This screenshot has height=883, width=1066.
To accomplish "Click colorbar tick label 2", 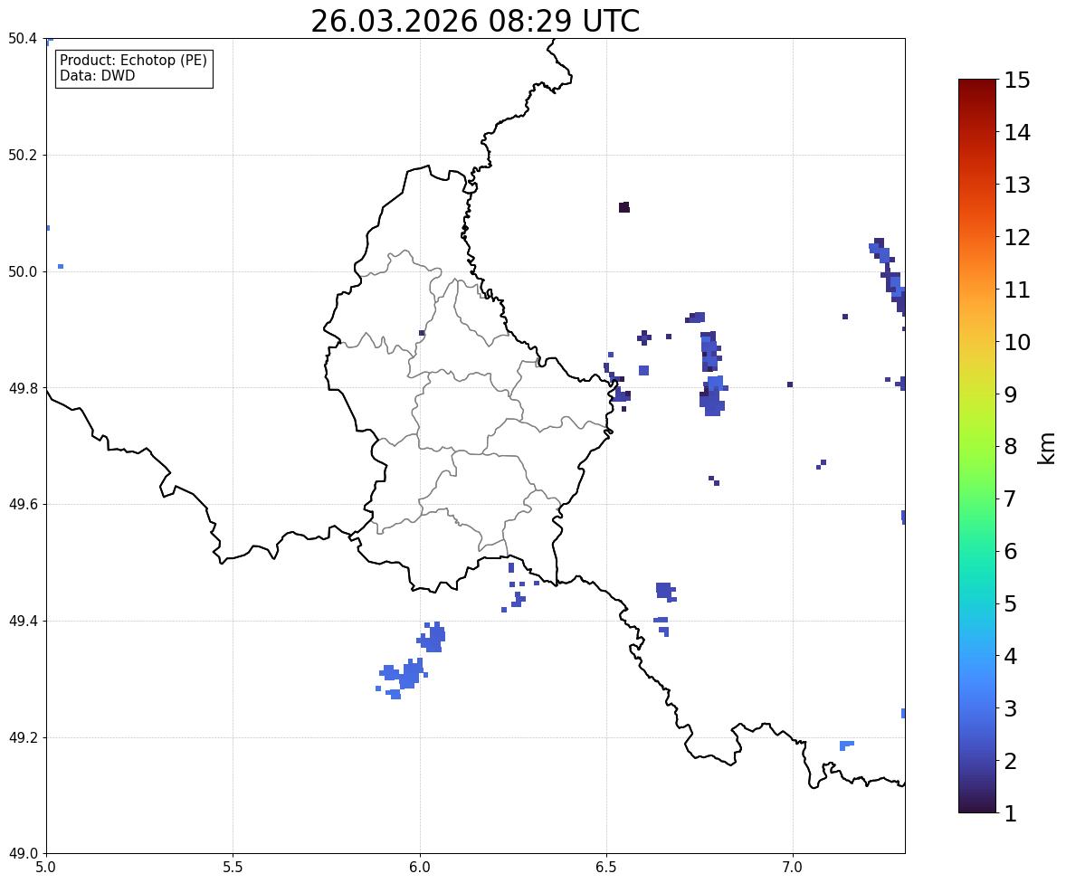I will point(1011,761).
